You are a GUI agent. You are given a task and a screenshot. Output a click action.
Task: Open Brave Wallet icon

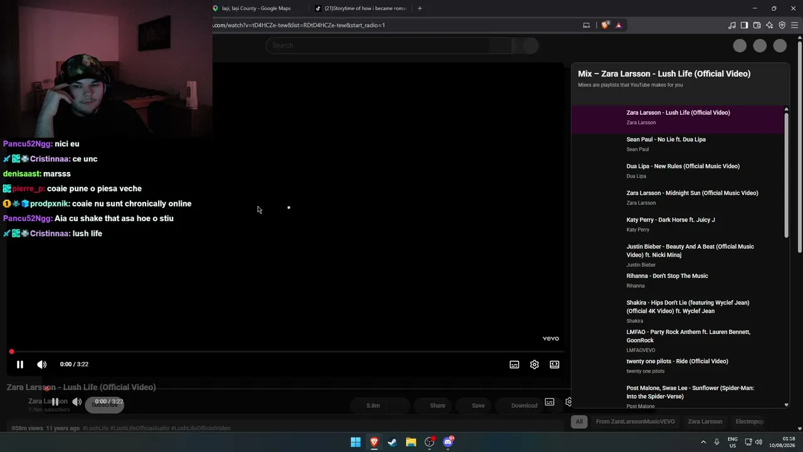(757, 25)
